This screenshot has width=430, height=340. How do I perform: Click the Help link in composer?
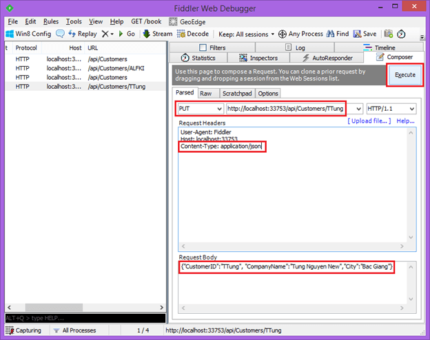[405, 121]
